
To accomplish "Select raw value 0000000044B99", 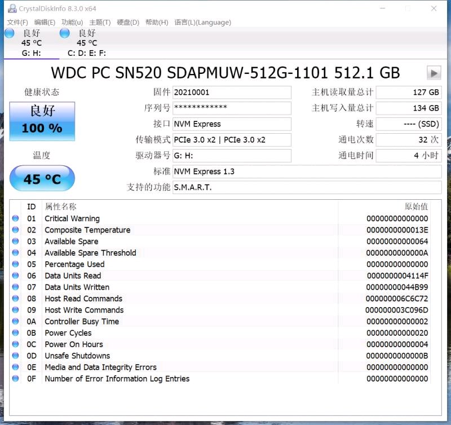I will 397,287.
